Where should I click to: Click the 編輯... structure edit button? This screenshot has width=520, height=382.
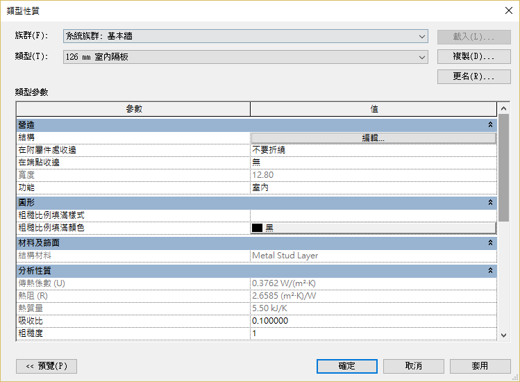pyautogui.click(x=374, y=138)
